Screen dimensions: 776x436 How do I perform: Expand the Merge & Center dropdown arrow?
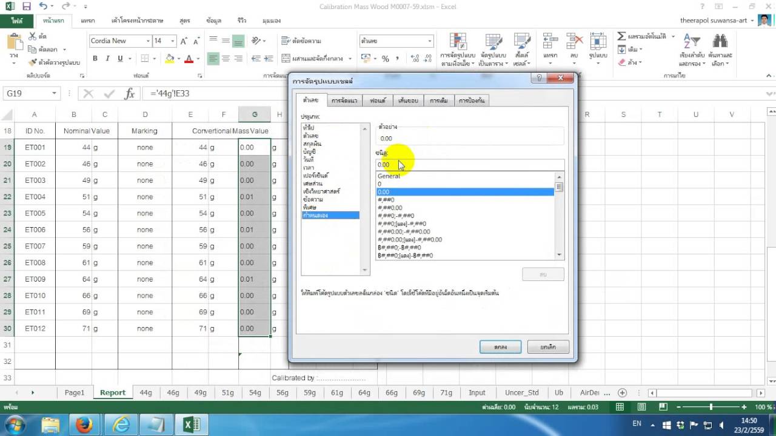(349, 59)
